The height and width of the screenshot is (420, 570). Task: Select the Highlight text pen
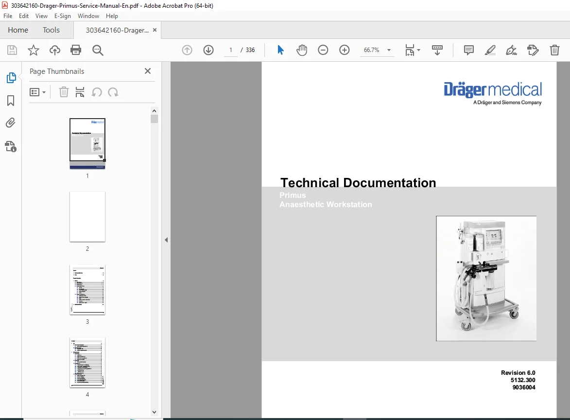coord(490,50)
